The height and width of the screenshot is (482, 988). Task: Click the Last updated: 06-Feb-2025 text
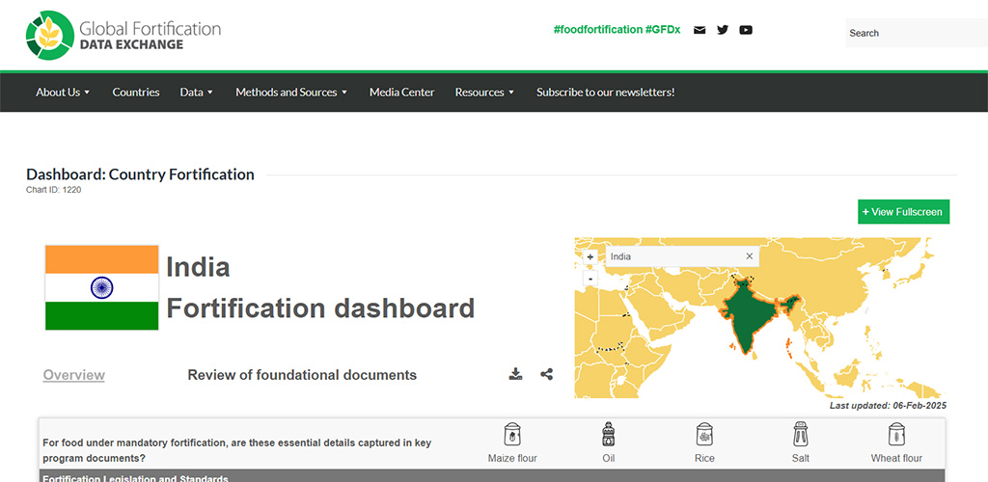[x=888, y=406]
